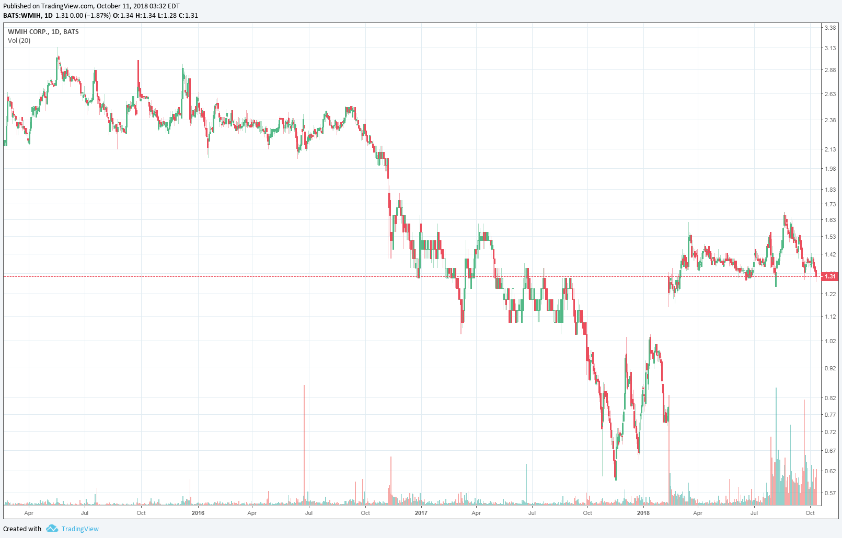Click the 0.77 price axis label

[x=830, y=415]
